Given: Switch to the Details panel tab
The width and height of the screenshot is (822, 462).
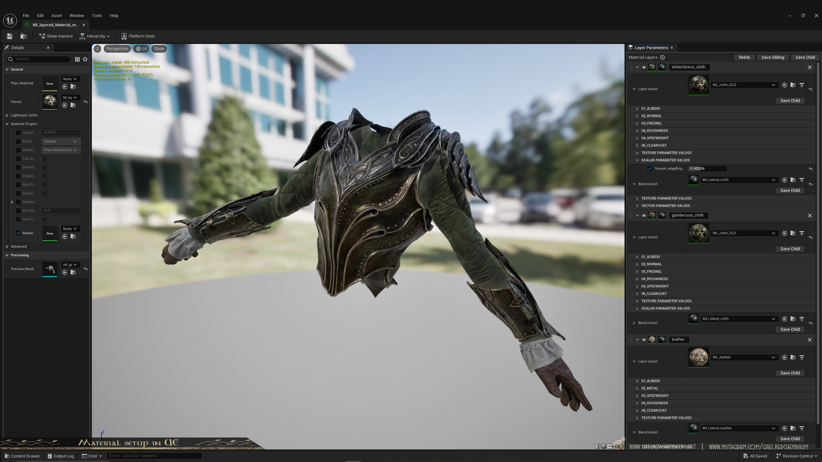Looking at the screenshot, I should [28, 48].
